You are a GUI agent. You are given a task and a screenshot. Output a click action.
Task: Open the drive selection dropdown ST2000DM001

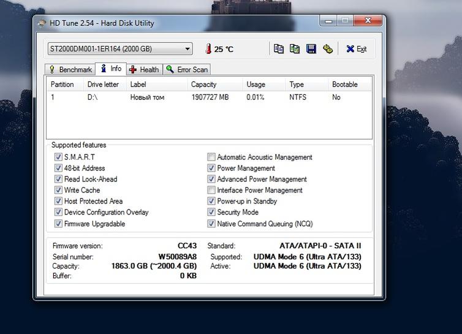120,49
